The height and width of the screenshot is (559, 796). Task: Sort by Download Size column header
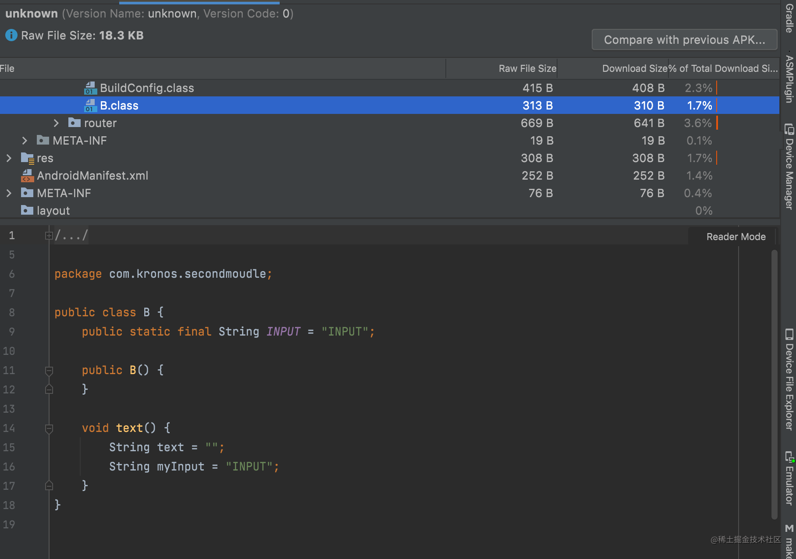[613, 68]
